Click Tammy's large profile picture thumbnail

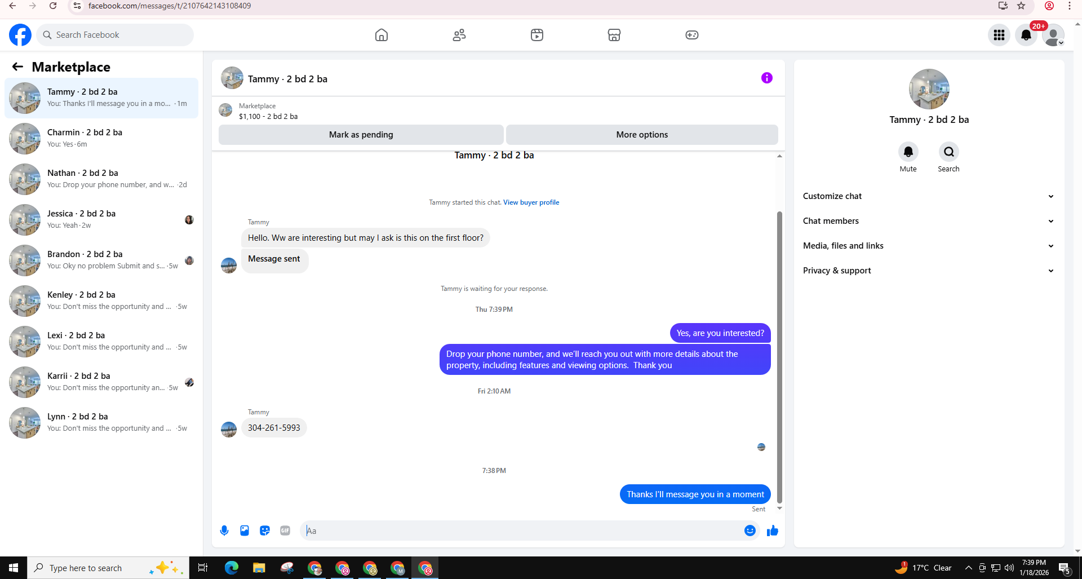929,89
